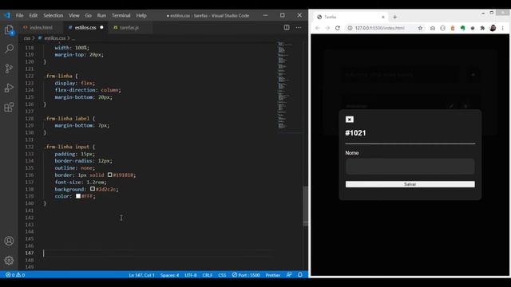Change line ending via CRLF
Screen dimensions: 511x287
[208, 275]
